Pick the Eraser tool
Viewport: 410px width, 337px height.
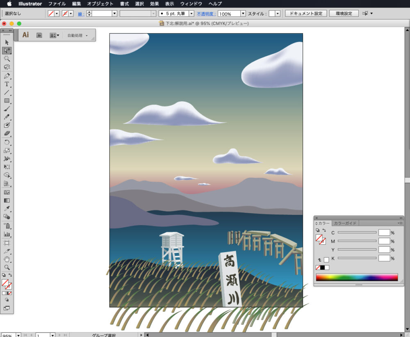7,134
